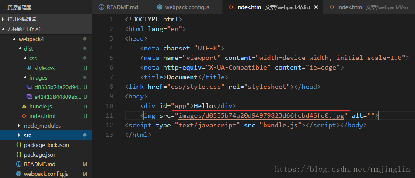Collapse the 无标题 (工作区) section
The width and height of the screenshot is (415, 178).
point(46,29)
